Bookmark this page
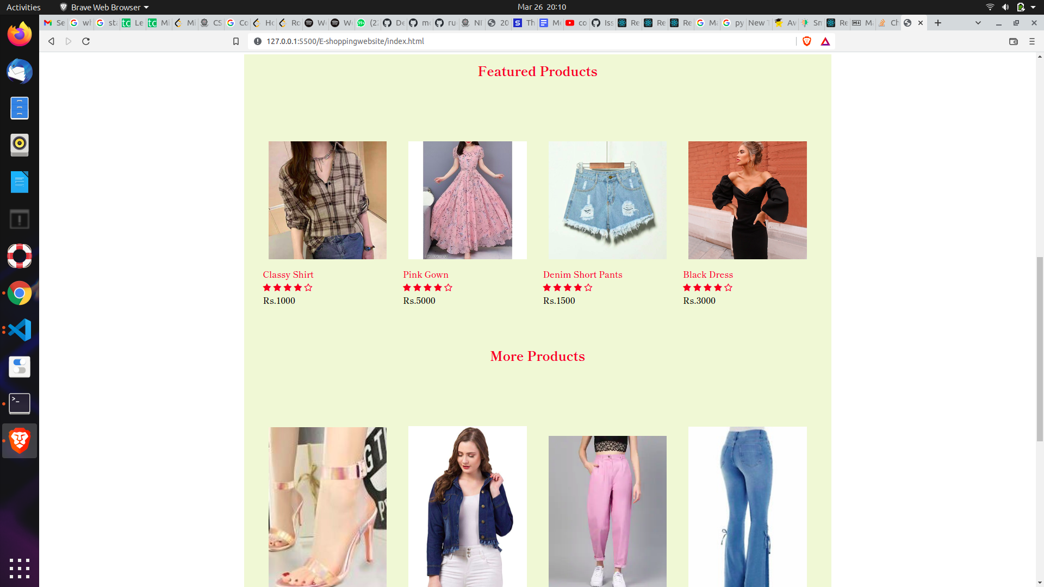This screenshot has height=587, width=1044. (x=236, y=41)
